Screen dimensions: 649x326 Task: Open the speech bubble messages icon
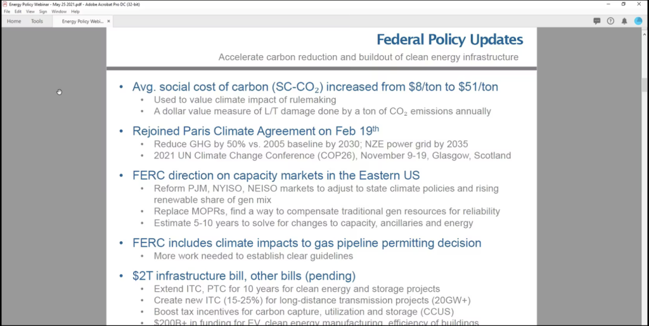(597, 21)
